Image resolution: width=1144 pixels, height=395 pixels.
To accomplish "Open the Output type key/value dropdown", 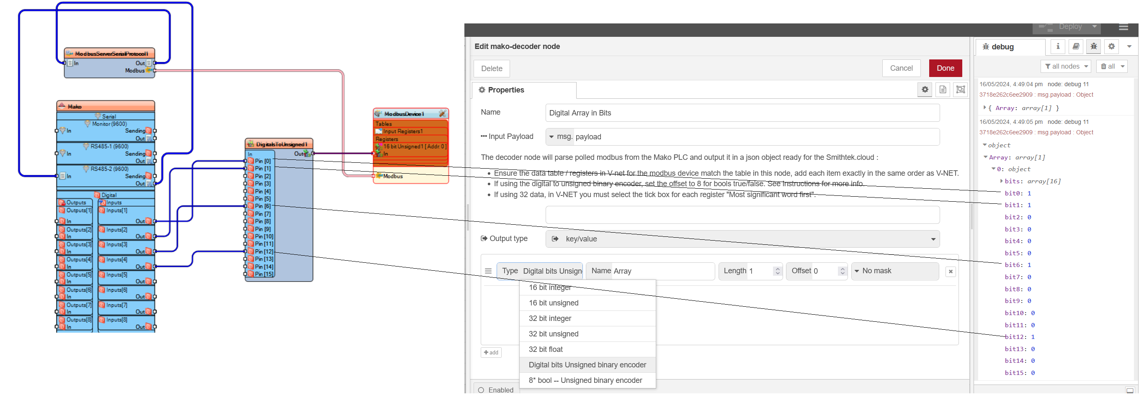I will coord(742,239).
